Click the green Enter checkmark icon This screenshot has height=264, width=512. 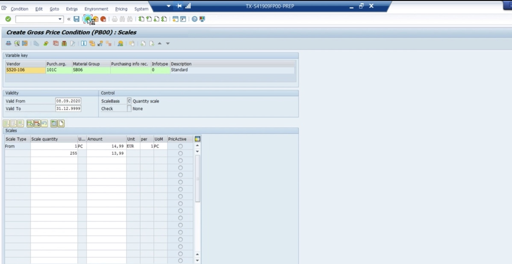click(8, 19)
